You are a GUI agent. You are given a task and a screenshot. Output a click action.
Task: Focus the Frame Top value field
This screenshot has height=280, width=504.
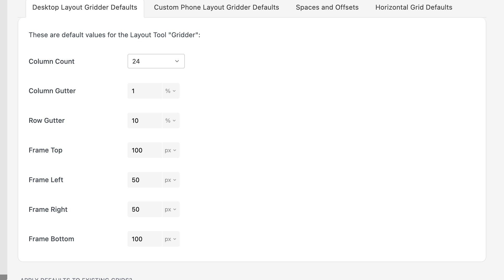pyautogui.click(x=145, y=150)
